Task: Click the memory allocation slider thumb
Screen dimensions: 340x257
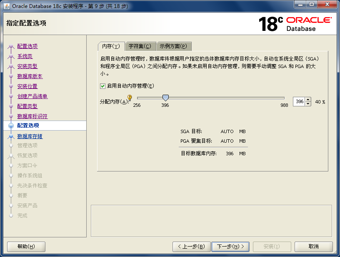Action: 165,98
